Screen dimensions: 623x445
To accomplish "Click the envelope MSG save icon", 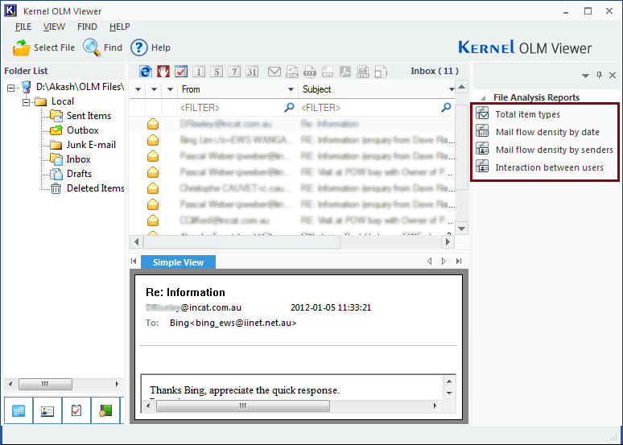I will [274, 72].
